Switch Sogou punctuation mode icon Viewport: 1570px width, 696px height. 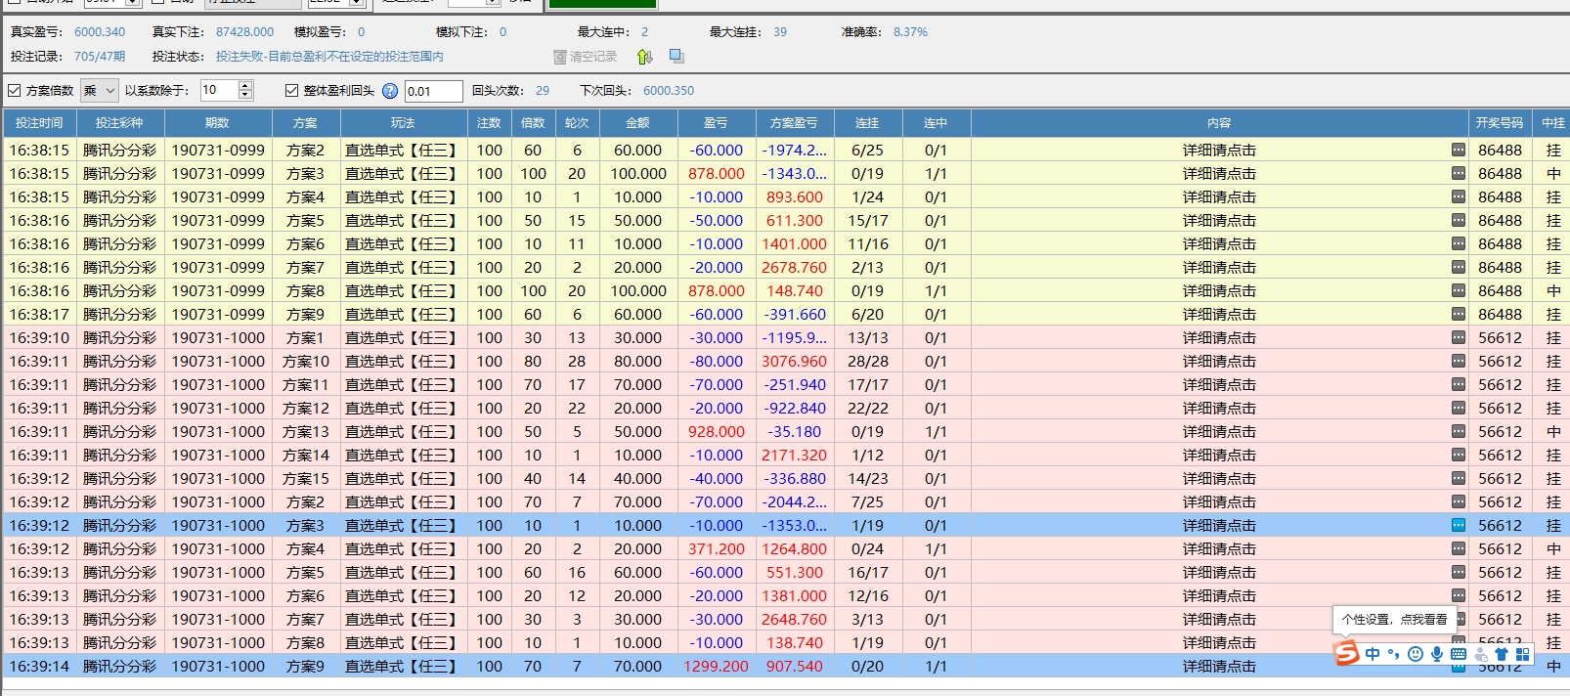(x=1394, y=654)
